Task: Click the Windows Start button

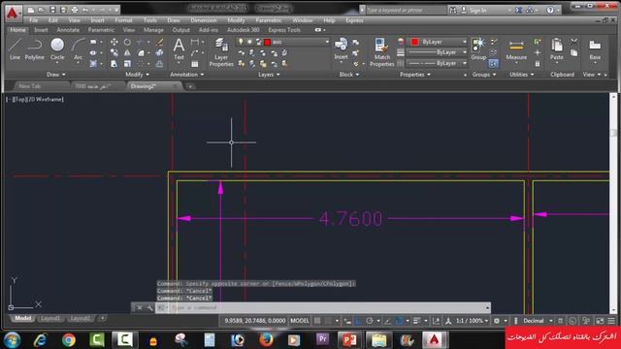Action: point(13,340)
